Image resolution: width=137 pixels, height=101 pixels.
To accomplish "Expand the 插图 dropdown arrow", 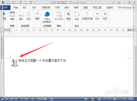I will click(x=37, y=22).
